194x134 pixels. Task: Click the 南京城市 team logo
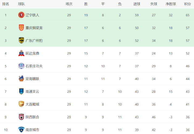(21, 129)
